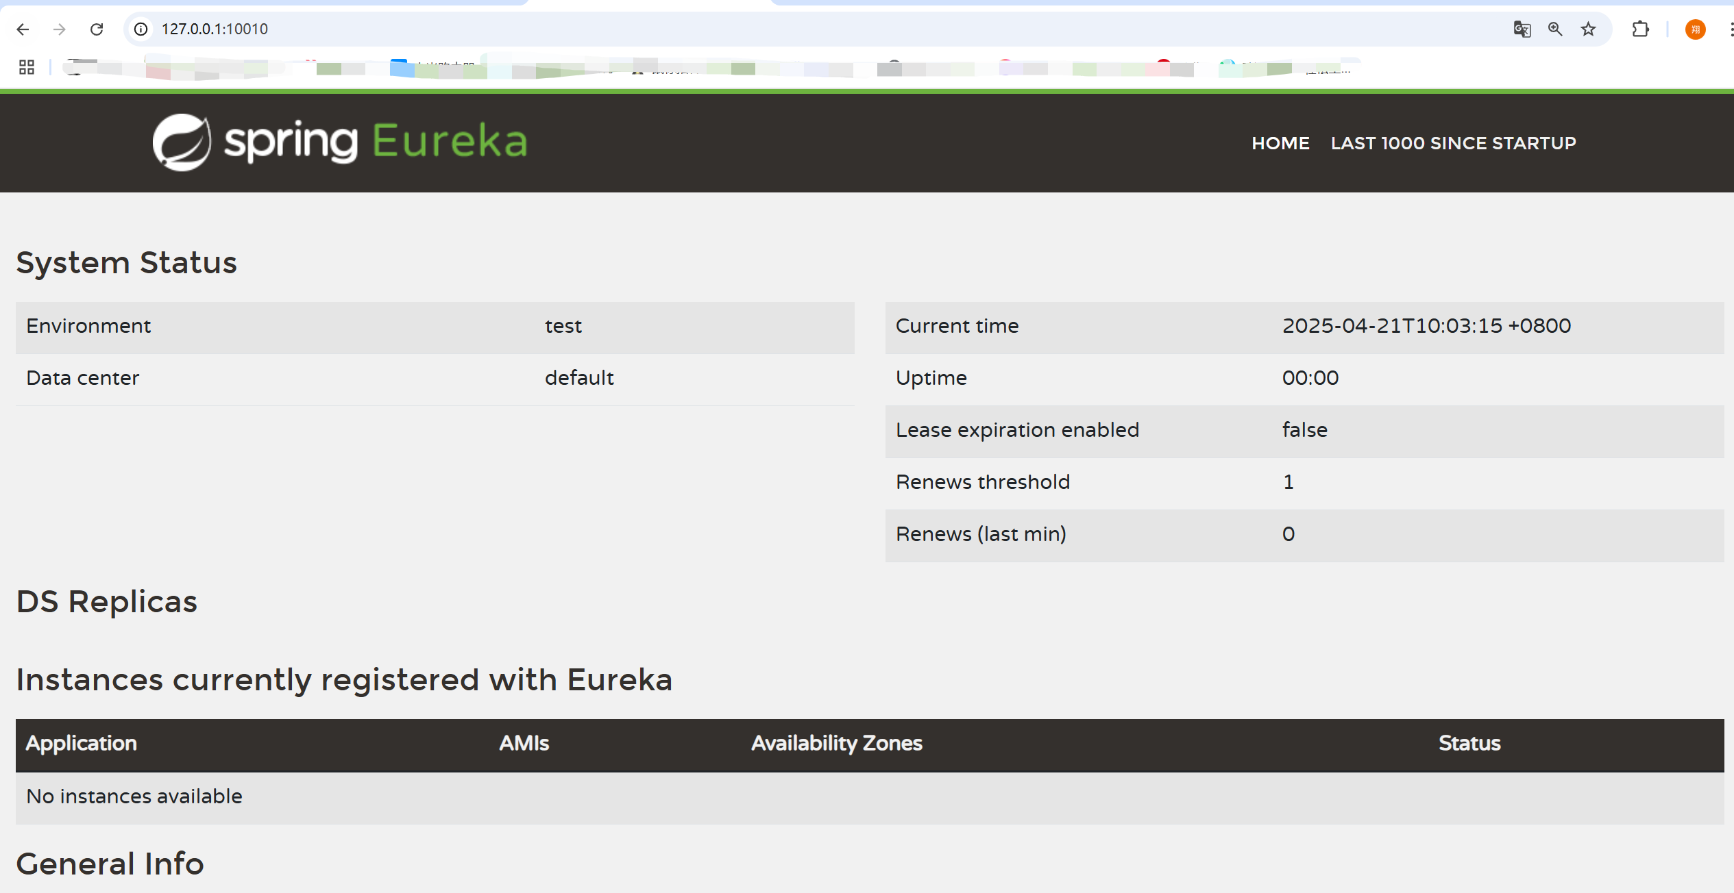Open the apps grid in bookmarks bar
1734x893 pixels.
[x=27, y=67]
